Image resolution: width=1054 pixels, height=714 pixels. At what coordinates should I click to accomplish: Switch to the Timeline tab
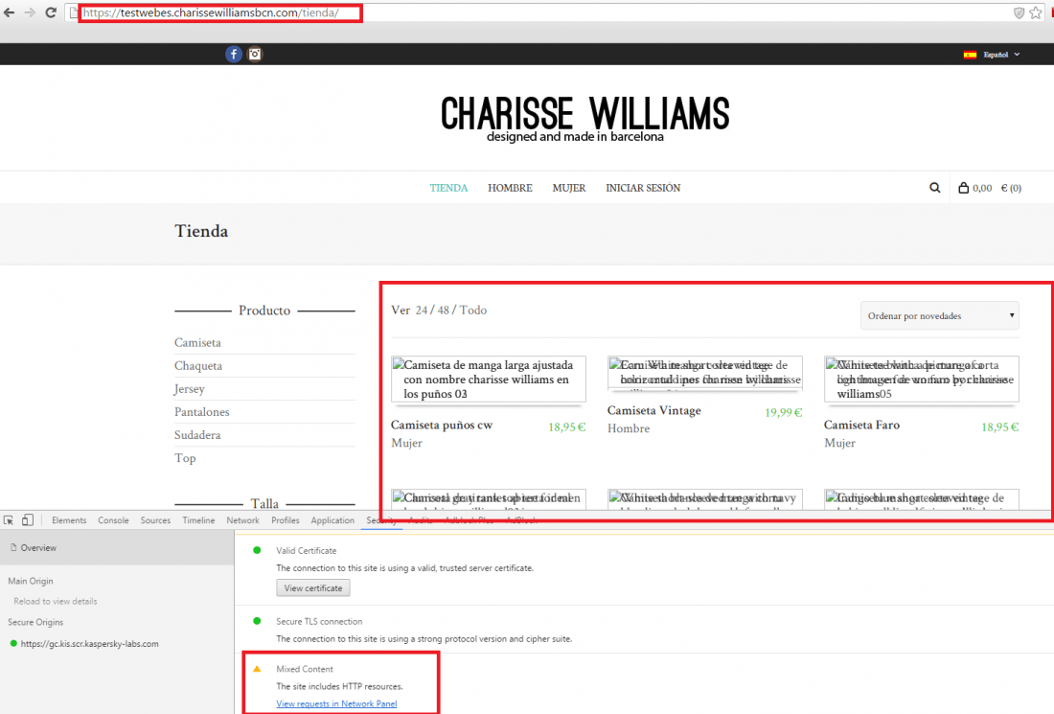pyautogui.click(x=198, y=520)
